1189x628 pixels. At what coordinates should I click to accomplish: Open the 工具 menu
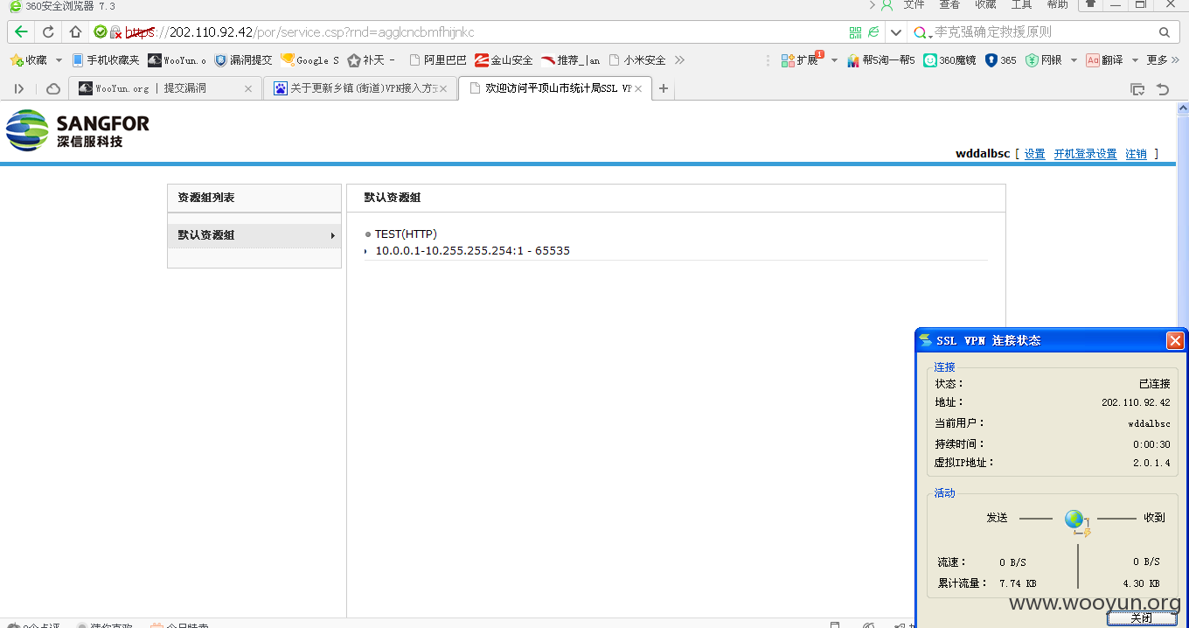[x=1021, y=4]
